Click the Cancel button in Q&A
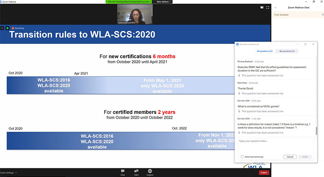The width and height of the screenshot is (324, 177). 290,156
